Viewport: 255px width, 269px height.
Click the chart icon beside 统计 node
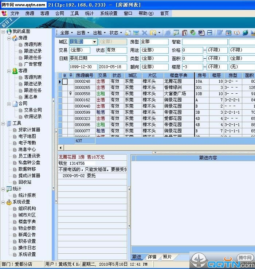9,189
